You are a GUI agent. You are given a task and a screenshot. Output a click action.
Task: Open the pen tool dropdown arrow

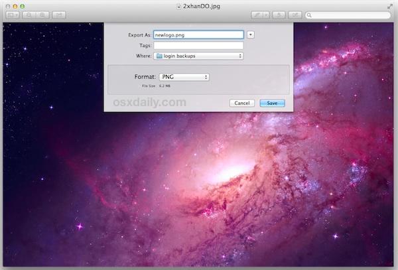tap(266, 15)
